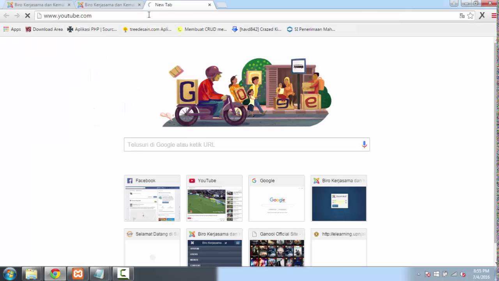This screenshot has width=499, height=281.
Task: Click the Chrome profile person button
Action: pos(454,3)
